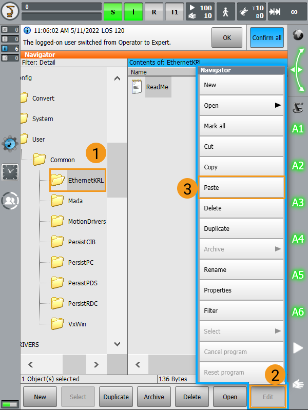The width and height of the screenshot is (308, 410).
Task: Choose Delete from the Navigator menu
Action: pos(242,208)
